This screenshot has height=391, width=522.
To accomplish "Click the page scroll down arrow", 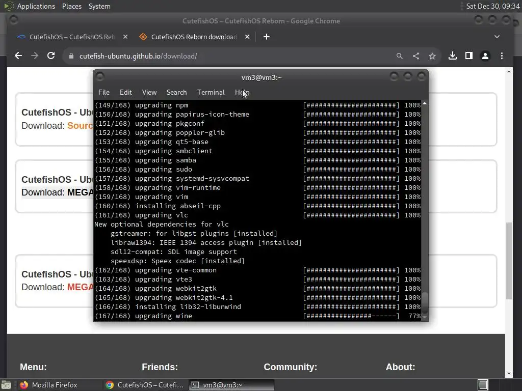I will (509, 374).
